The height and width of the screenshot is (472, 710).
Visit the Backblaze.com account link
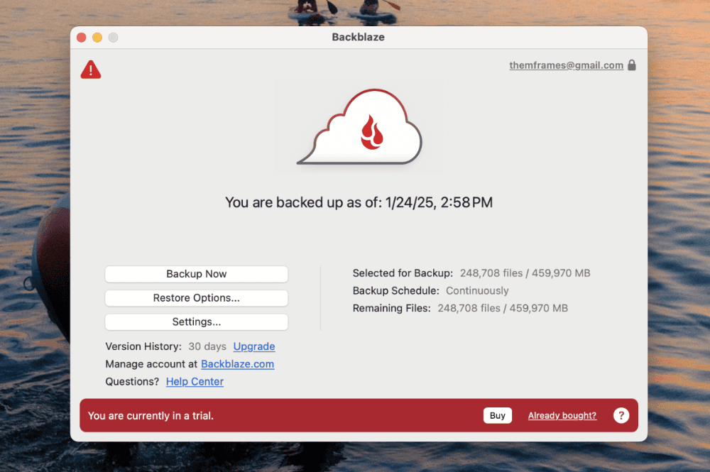[237, 364]
